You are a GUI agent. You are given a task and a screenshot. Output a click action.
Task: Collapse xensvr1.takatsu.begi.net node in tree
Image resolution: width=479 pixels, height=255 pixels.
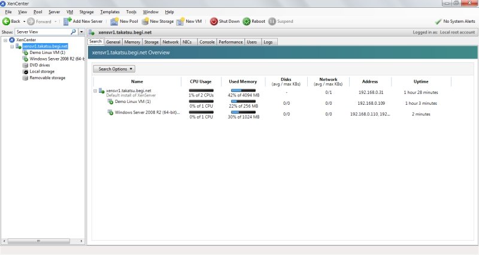pyautogui.click(x=12, y=47)
